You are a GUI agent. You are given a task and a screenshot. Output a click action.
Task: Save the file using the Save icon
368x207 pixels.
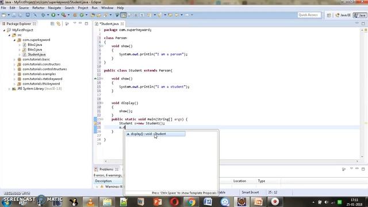14,15
